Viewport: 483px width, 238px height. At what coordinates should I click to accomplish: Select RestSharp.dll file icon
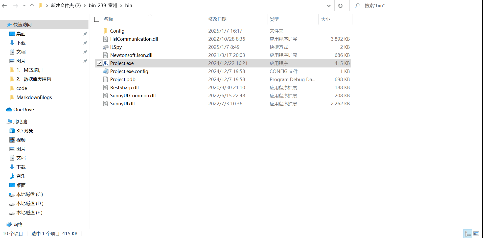point(106,87)
